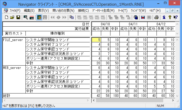182x110 pixels.
Task: Click the Save disk icon
Action: point(18,18)
